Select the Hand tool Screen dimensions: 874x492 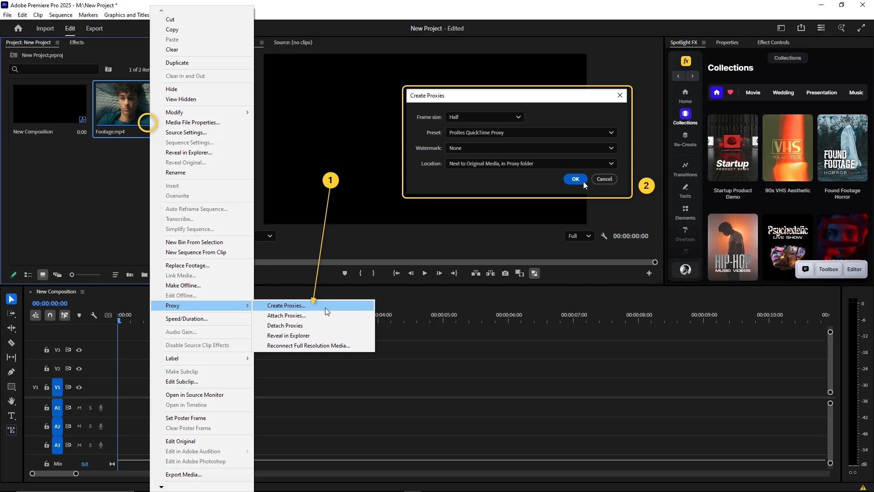coord(11,401)
